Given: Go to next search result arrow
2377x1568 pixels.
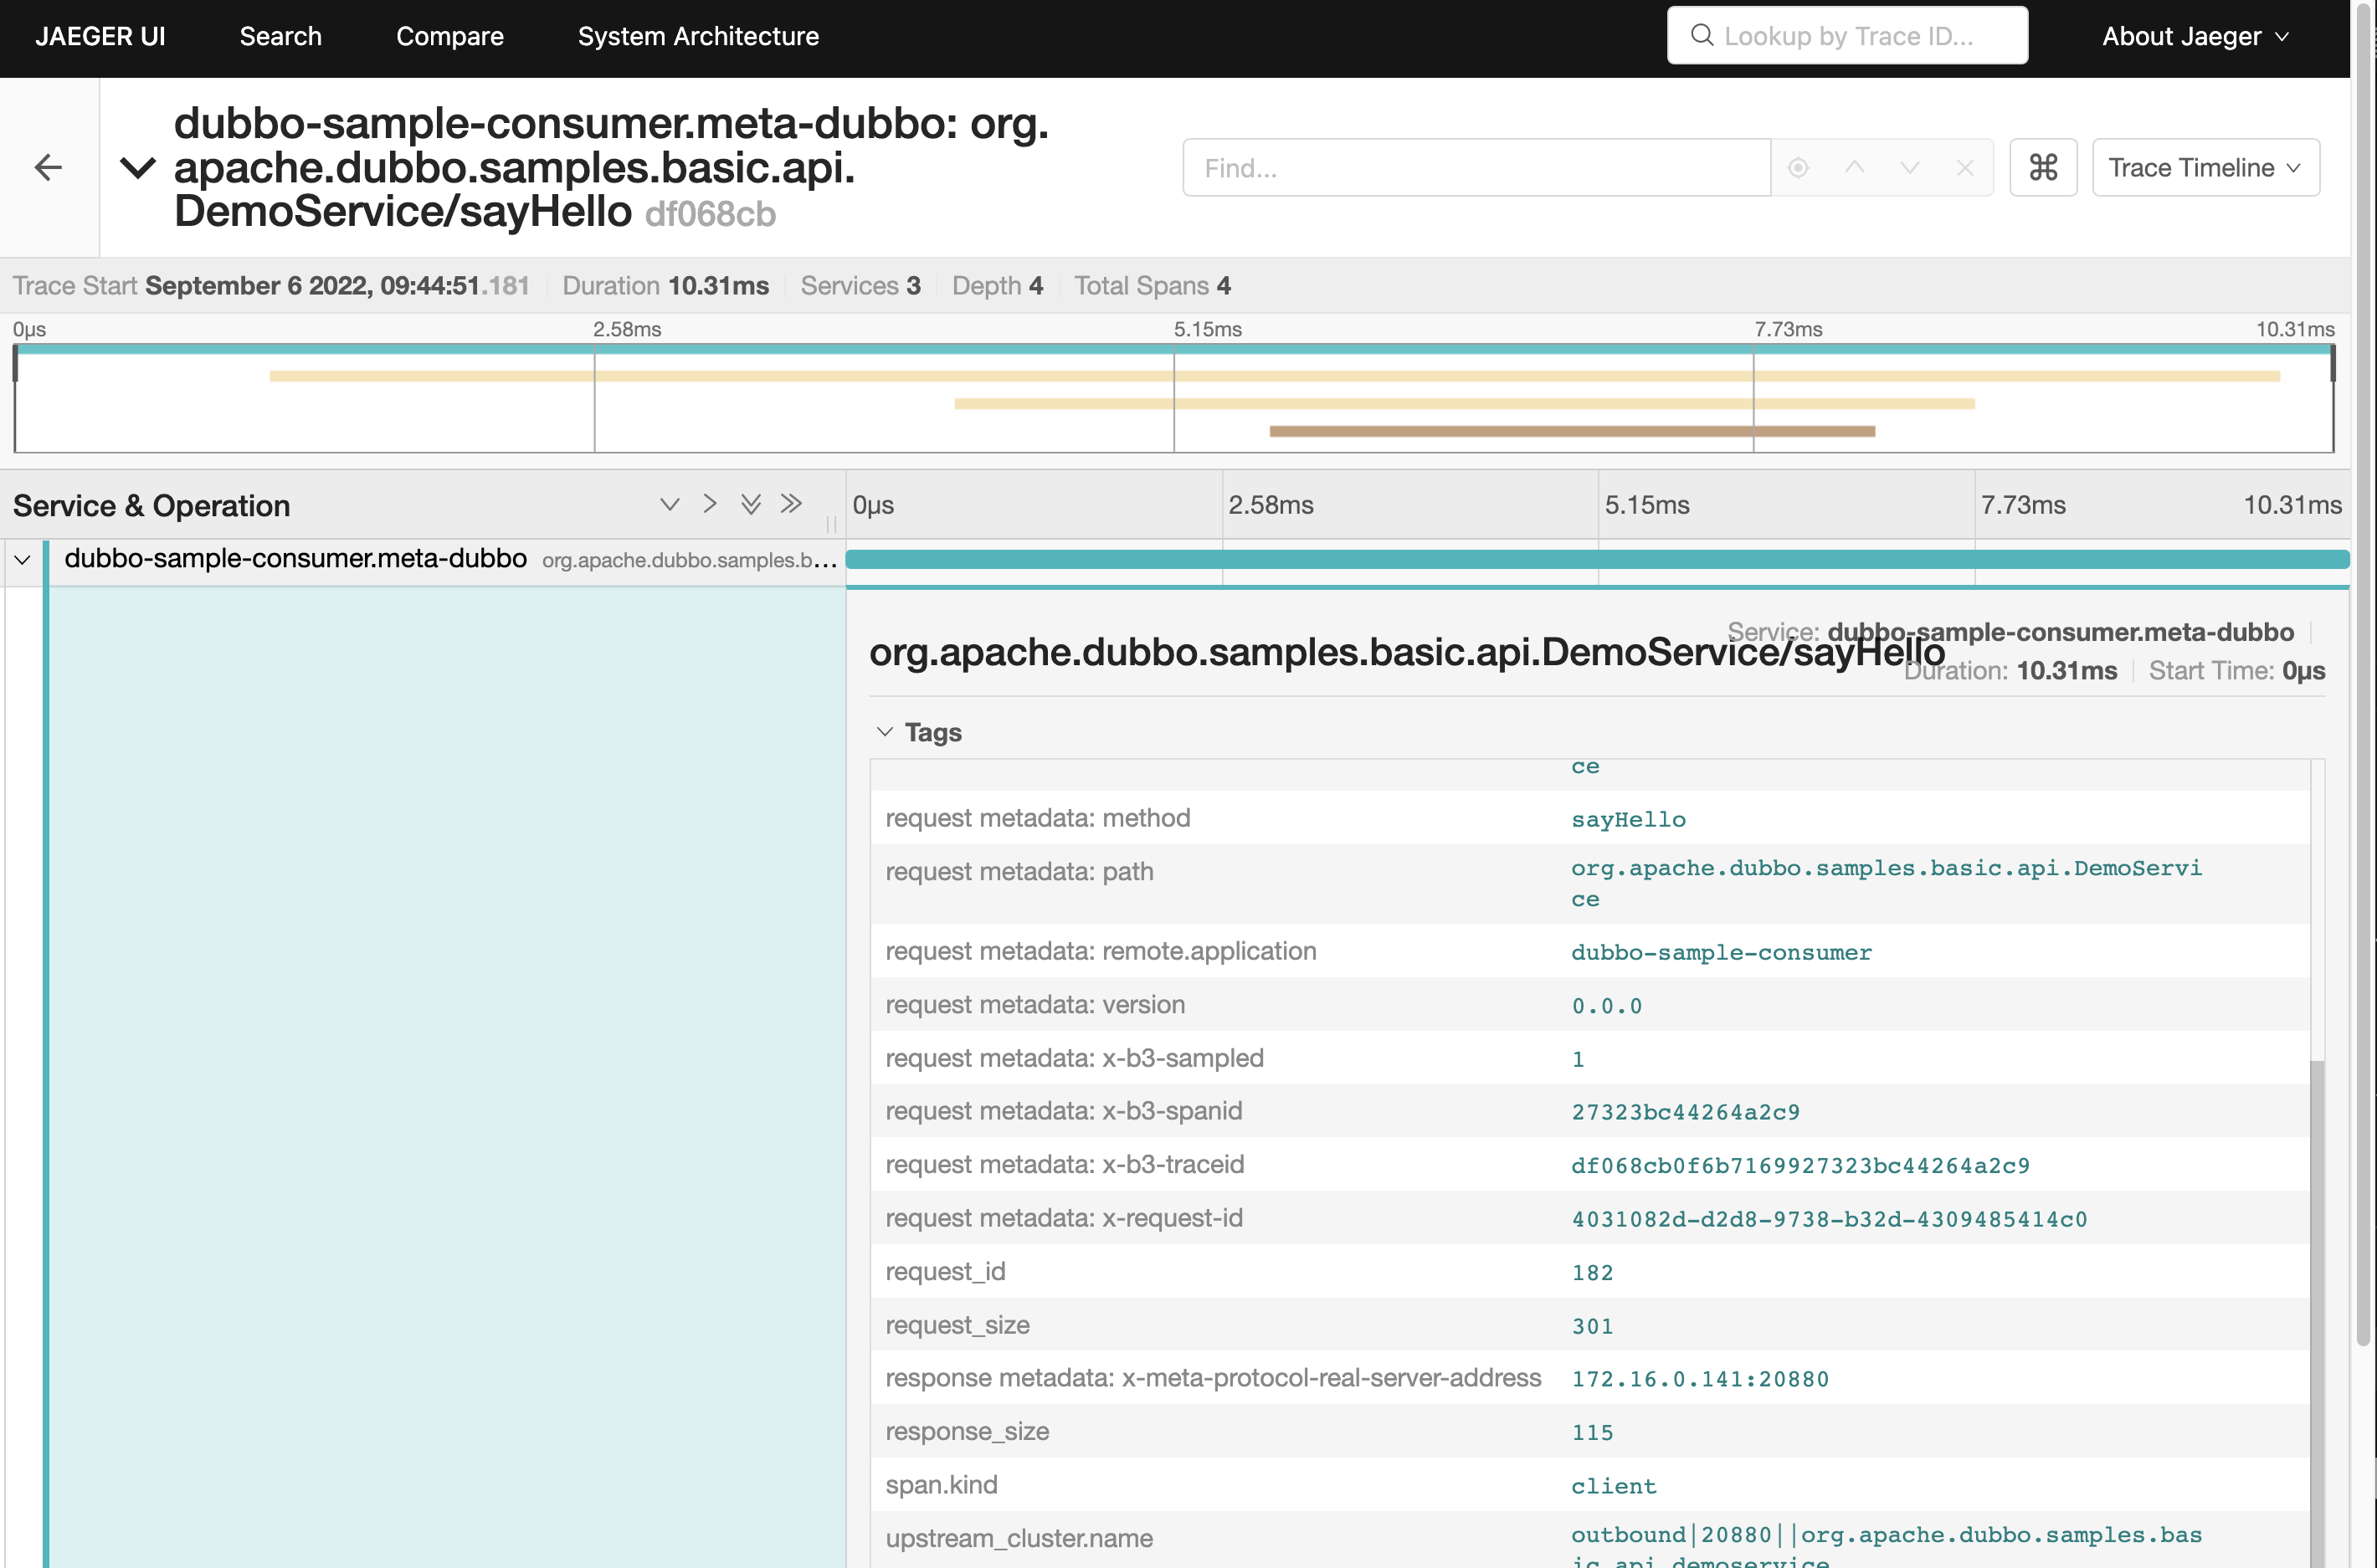Looking at the screenshot, I should click(x=1909, y=167).
